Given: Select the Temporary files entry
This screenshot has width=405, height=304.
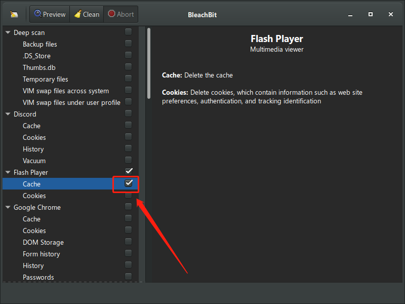Looking at the screenshot, I should (x=46, y=79).
